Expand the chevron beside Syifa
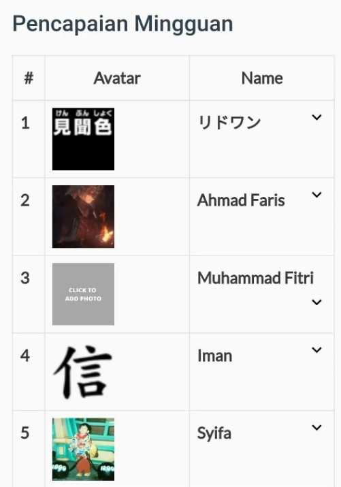The height and width of the screenshot is (487, 341). pyautogui.click(x=316, y=427)
